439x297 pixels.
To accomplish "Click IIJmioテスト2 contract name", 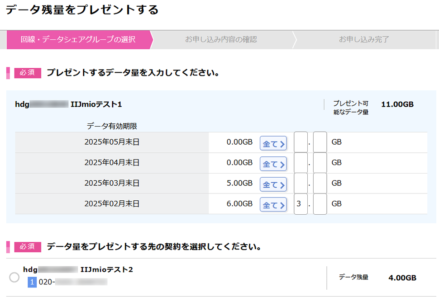I will 107,269.
